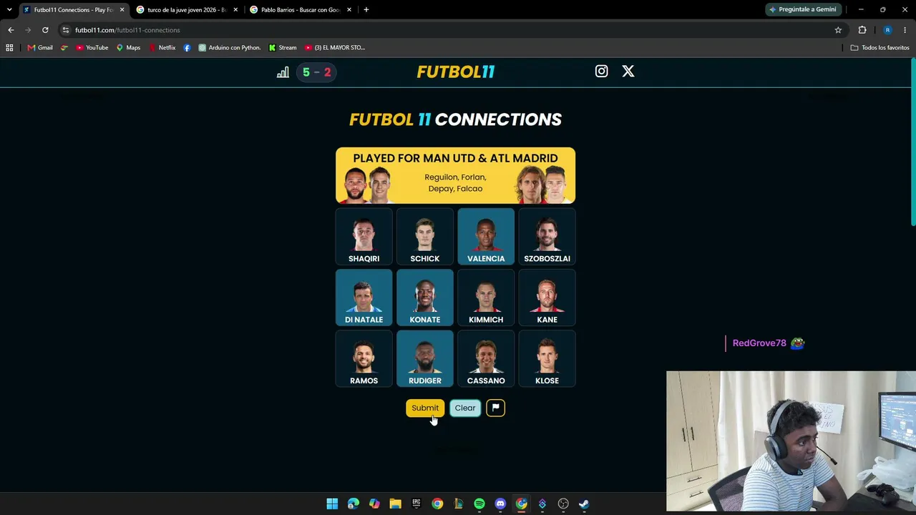Image resolution: width=916 pixels, height=515 pixels.
Task: Select the Shaqiri player tile
Action: coord(364,237)
